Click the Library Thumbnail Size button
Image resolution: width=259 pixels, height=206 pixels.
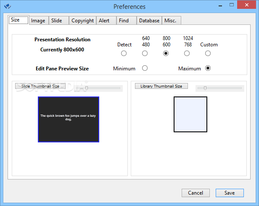pos(161,86)
